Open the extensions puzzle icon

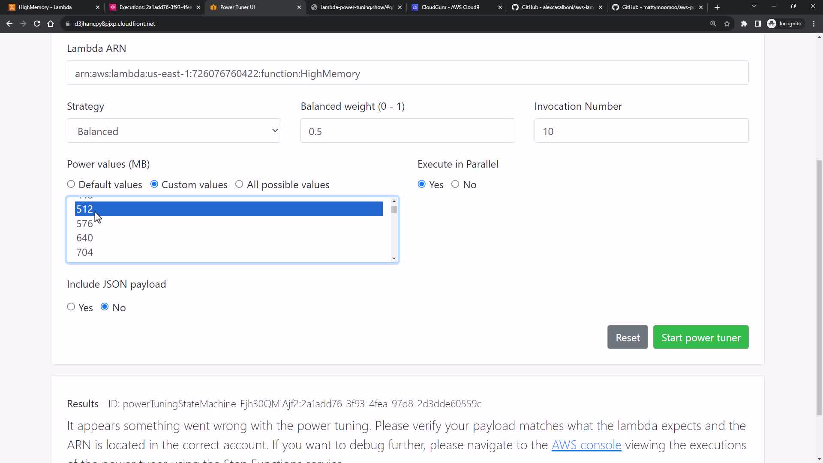[744, 24]
